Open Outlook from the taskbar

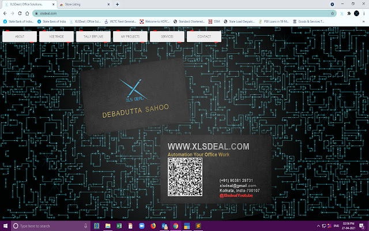click(x=164, y=226)
